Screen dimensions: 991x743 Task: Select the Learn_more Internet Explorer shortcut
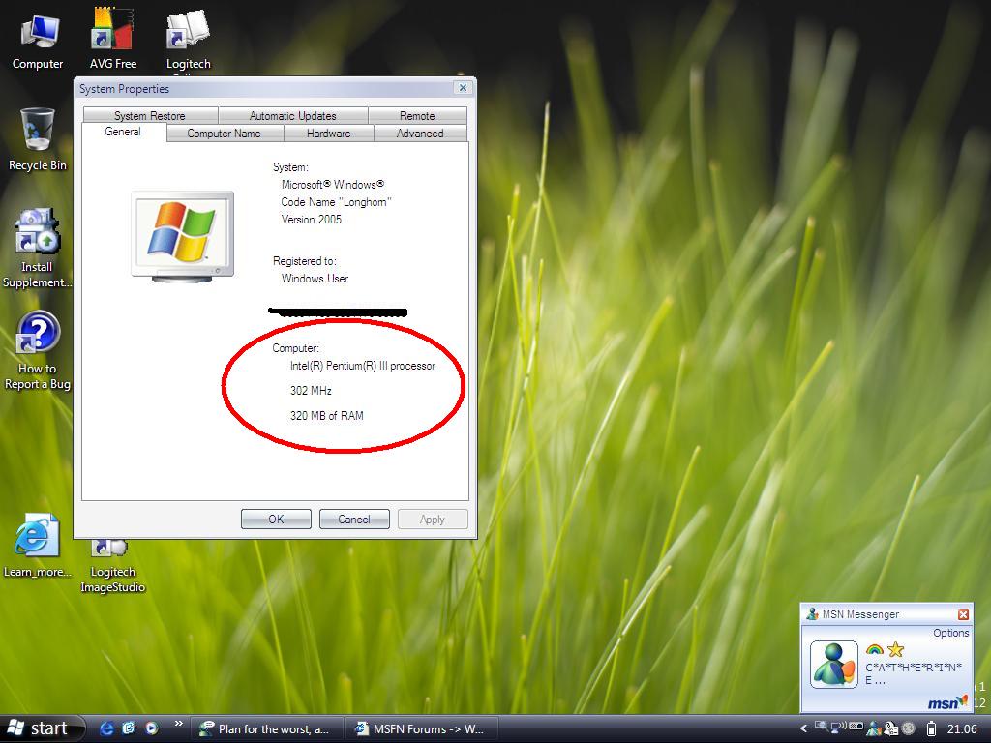tap(38, 546)
